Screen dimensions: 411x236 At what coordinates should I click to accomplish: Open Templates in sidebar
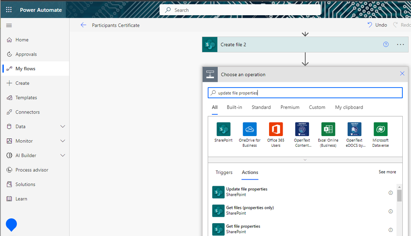pyautogui.click(x=35, y=97)
